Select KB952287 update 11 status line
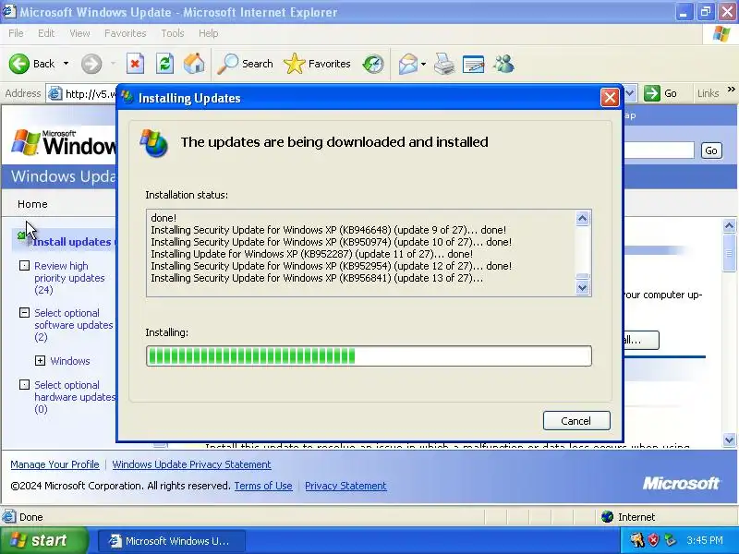The image size is (739, 554). pos(311,254)
